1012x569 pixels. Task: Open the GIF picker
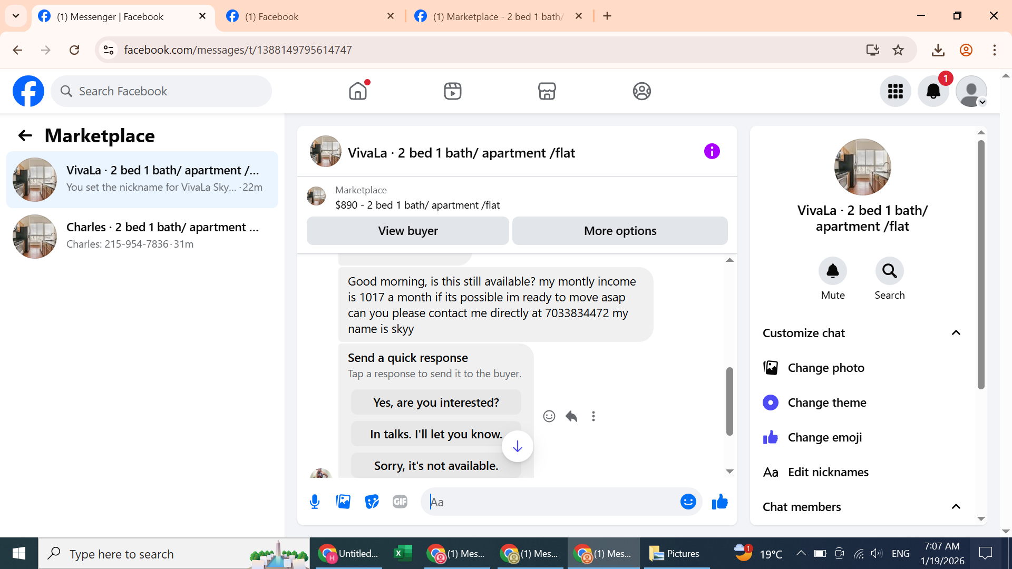click(400, 502)
